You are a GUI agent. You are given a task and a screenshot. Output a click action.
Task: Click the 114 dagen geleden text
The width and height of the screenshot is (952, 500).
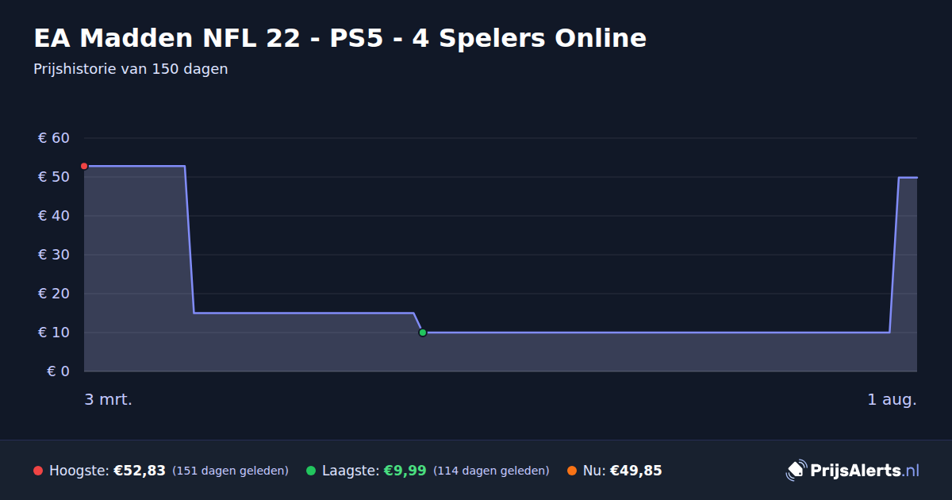[491, 471]
